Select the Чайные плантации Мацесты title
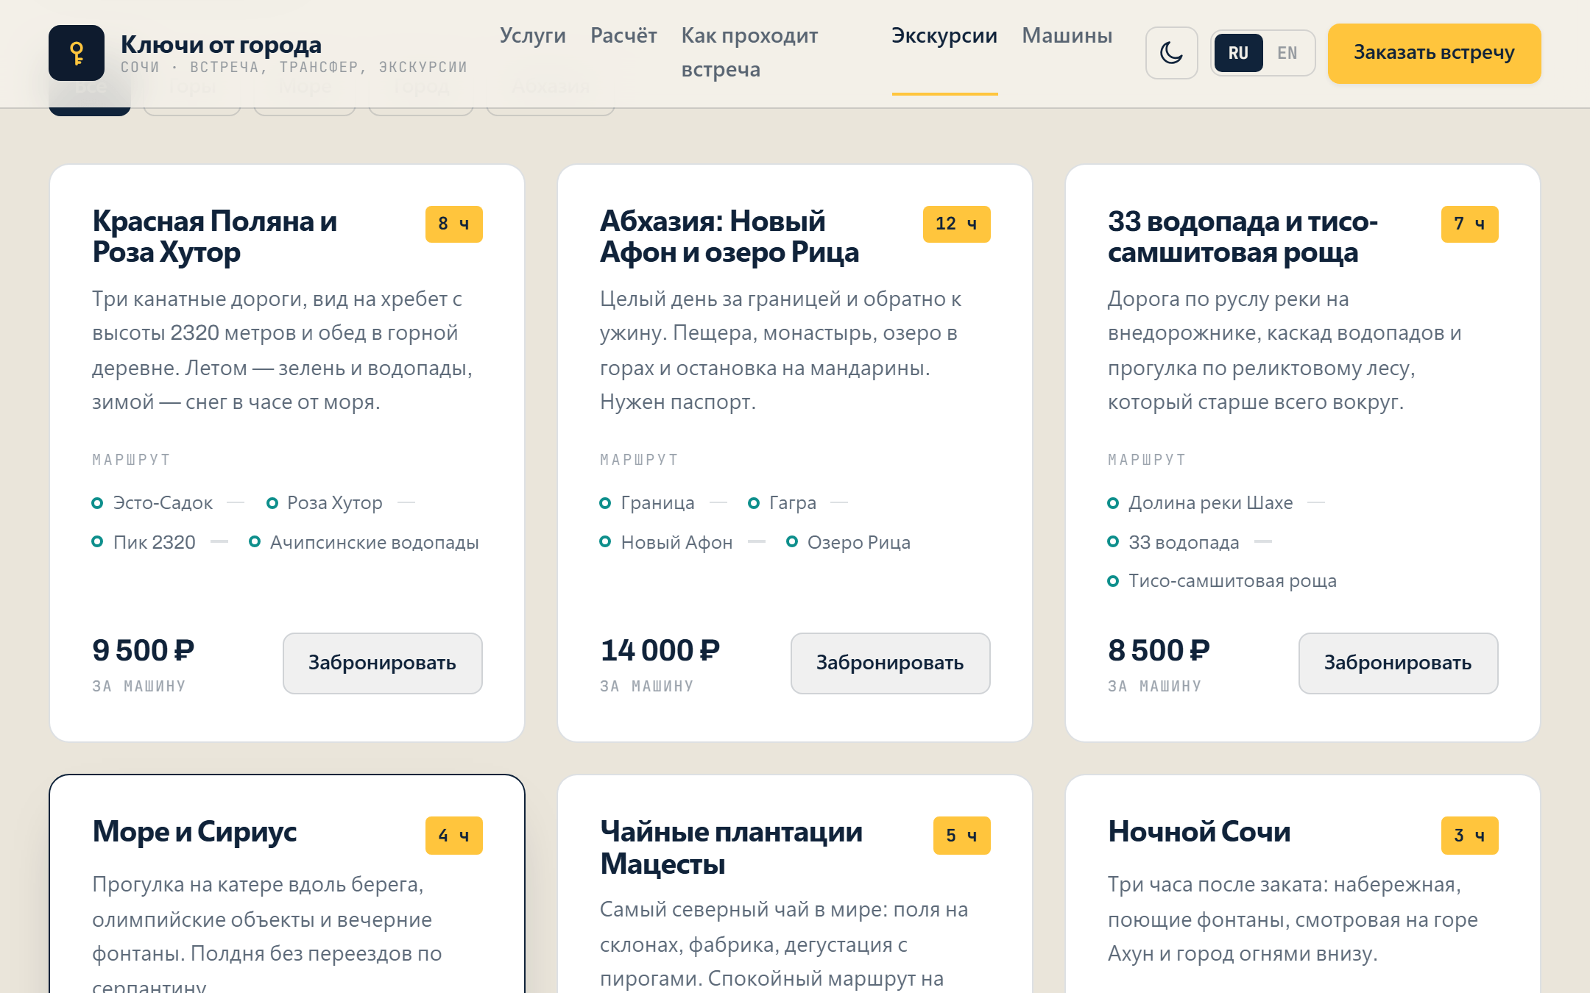This screenshot has width=1590, height=993. [x=731, y=848]
